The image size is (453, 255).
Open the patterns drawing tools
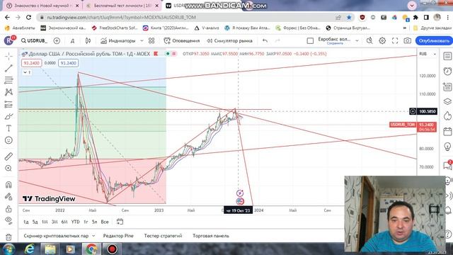coord(8,92)
